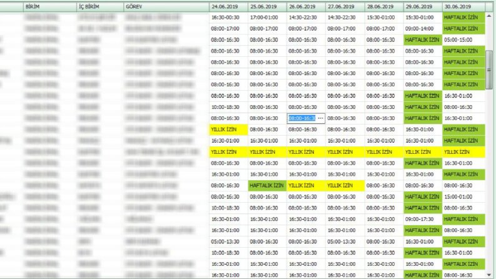The image size is (496, 279).
Task: Select the 15:30-01:00 cell under 29.06.2019
Action: click(x=423, y=18)
